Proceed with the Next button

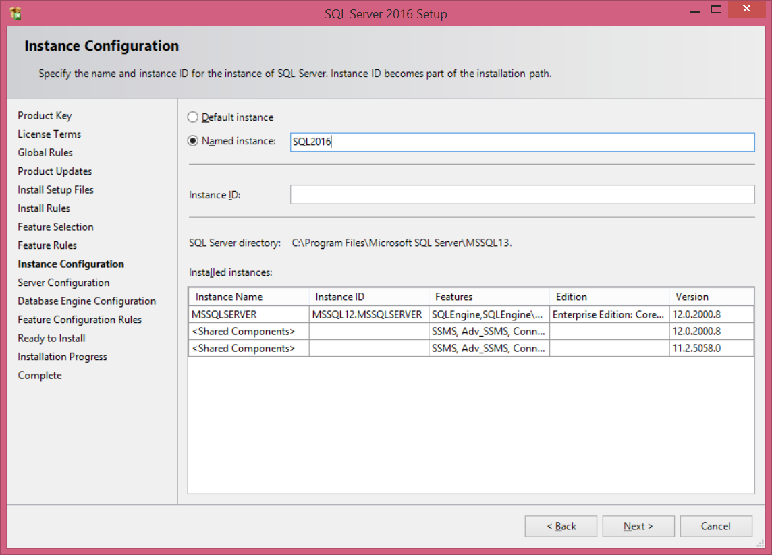(638, 527)
